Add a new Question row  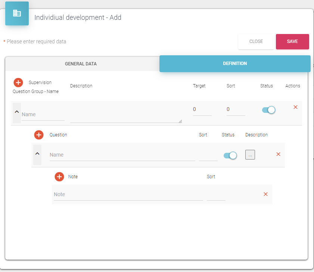click(x=39, y=135)
